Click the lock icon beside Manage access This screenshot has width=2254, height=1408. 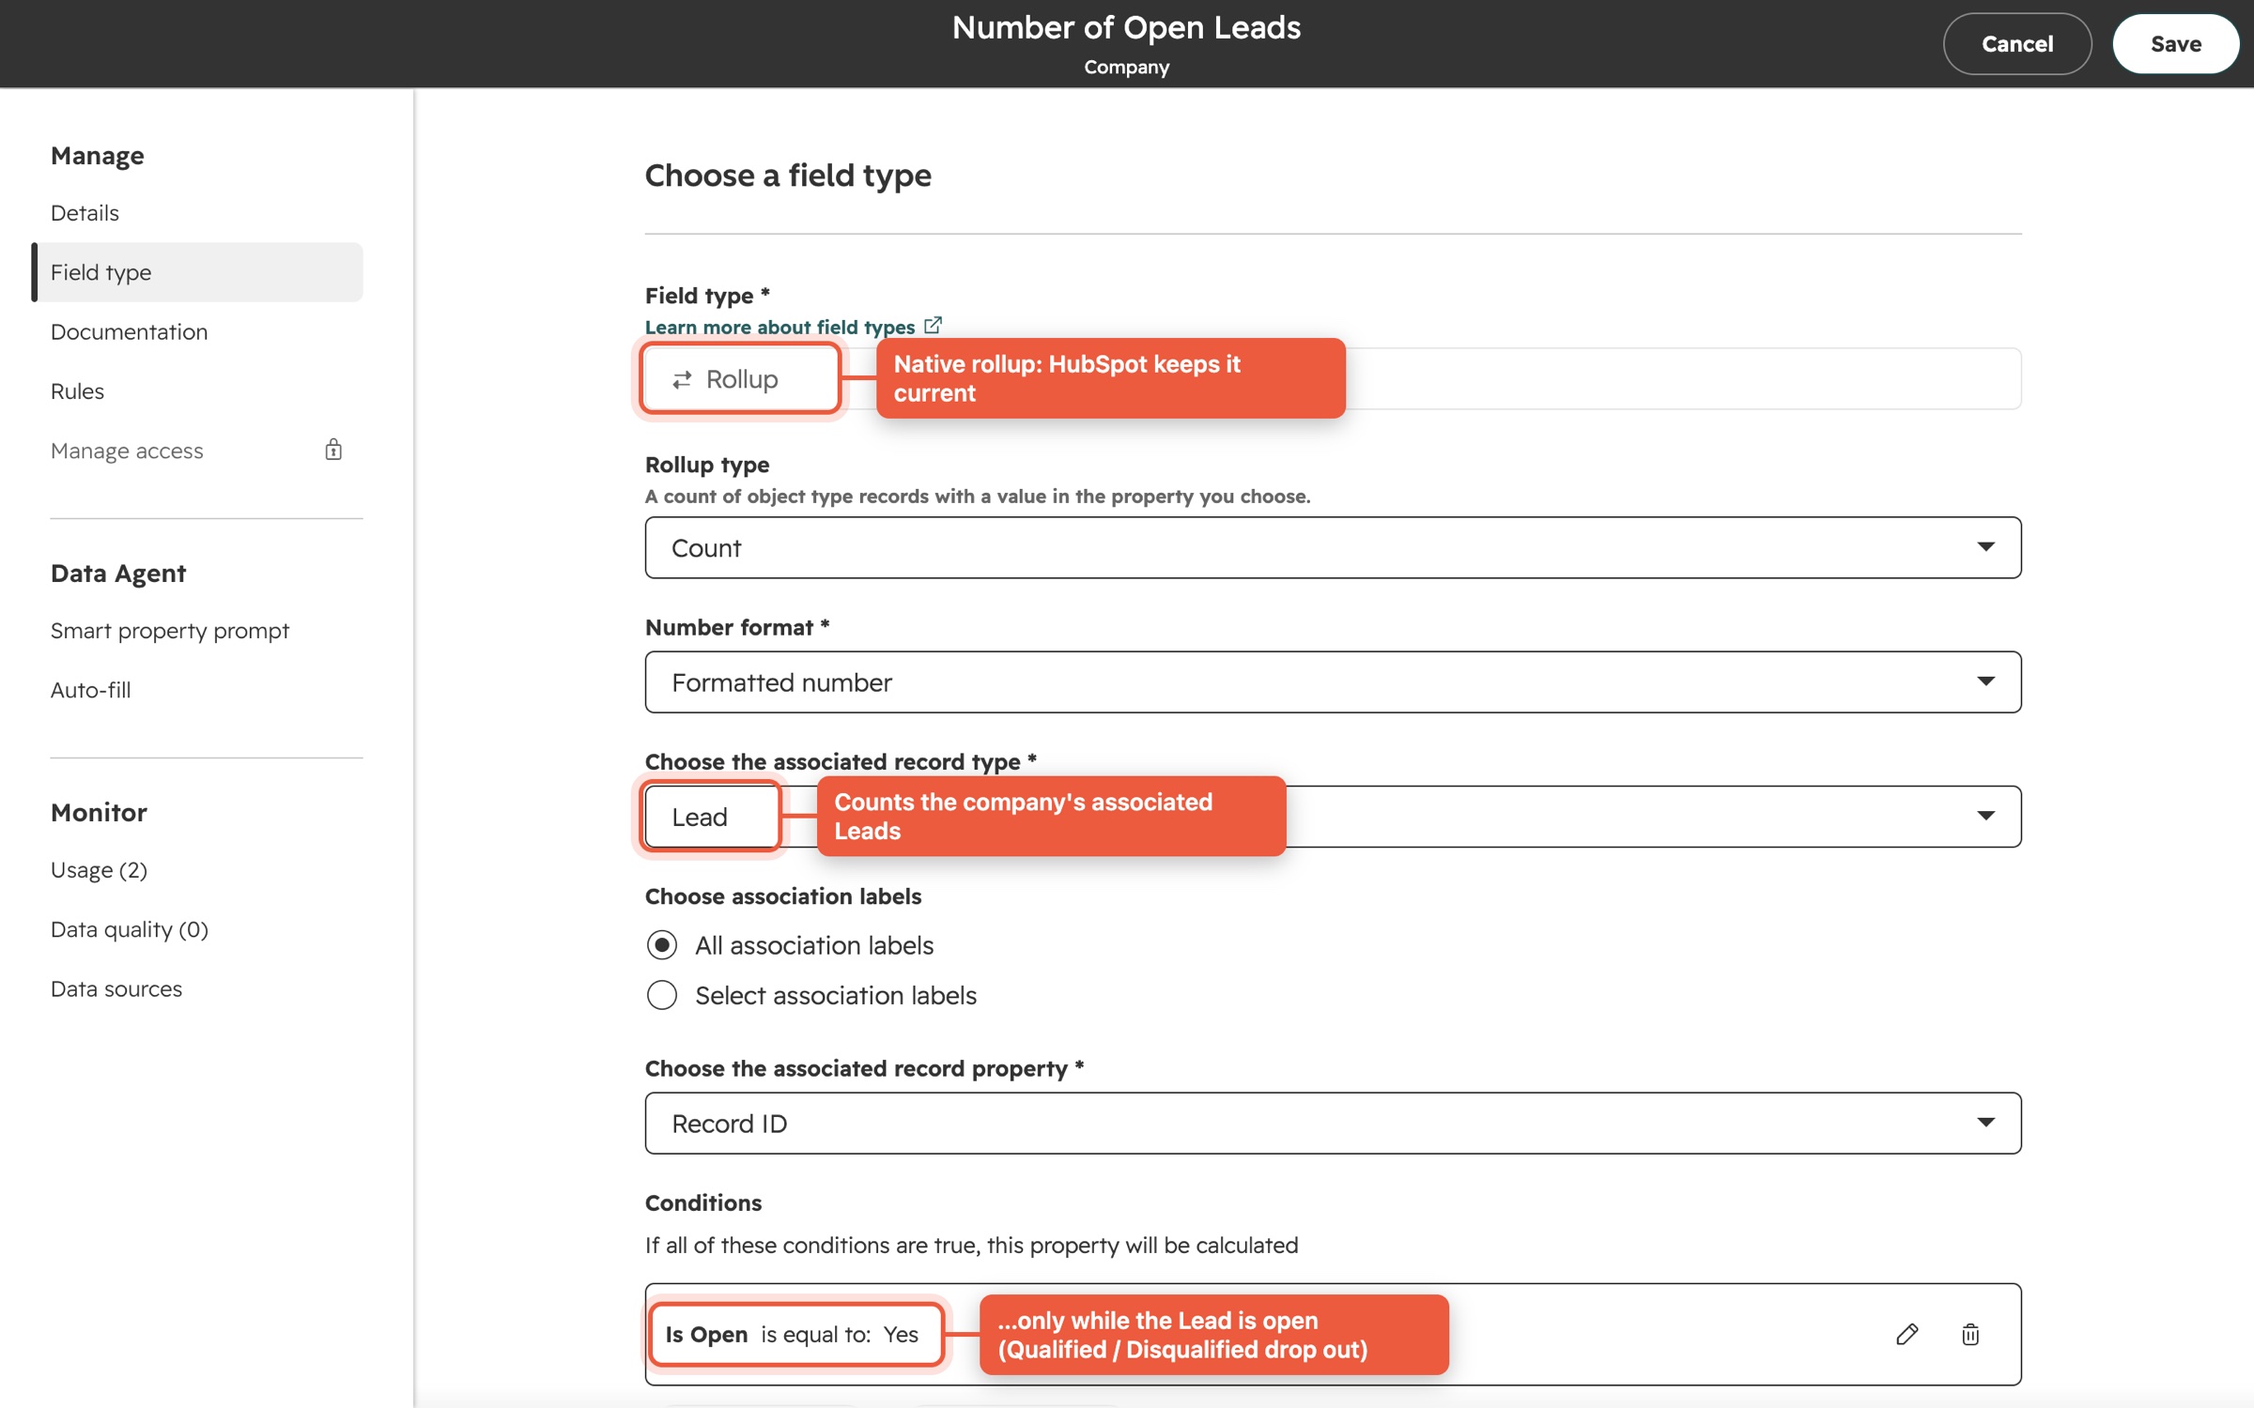tap(333, 450)
